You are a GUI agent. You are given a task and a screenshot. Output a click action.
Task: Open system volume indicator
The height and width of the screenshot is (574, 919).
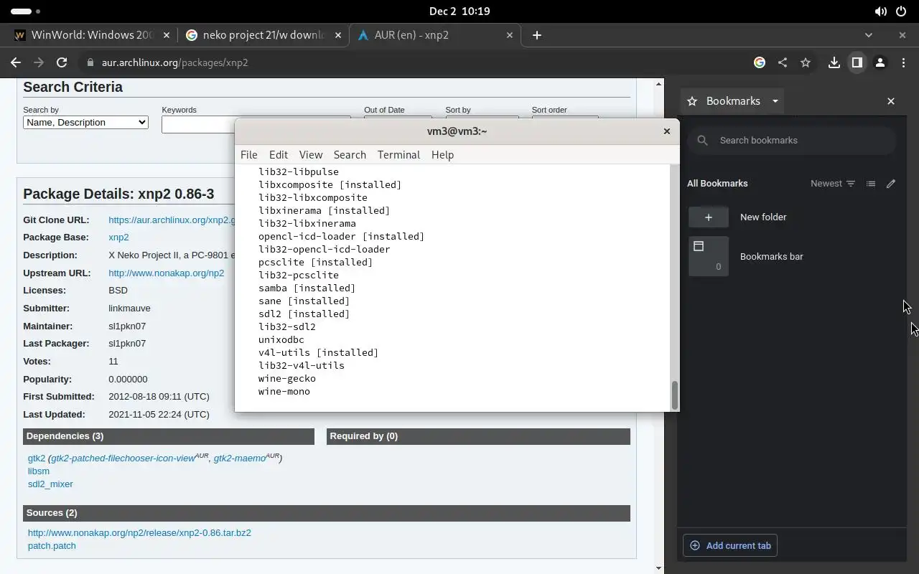(x=880, y=11)
